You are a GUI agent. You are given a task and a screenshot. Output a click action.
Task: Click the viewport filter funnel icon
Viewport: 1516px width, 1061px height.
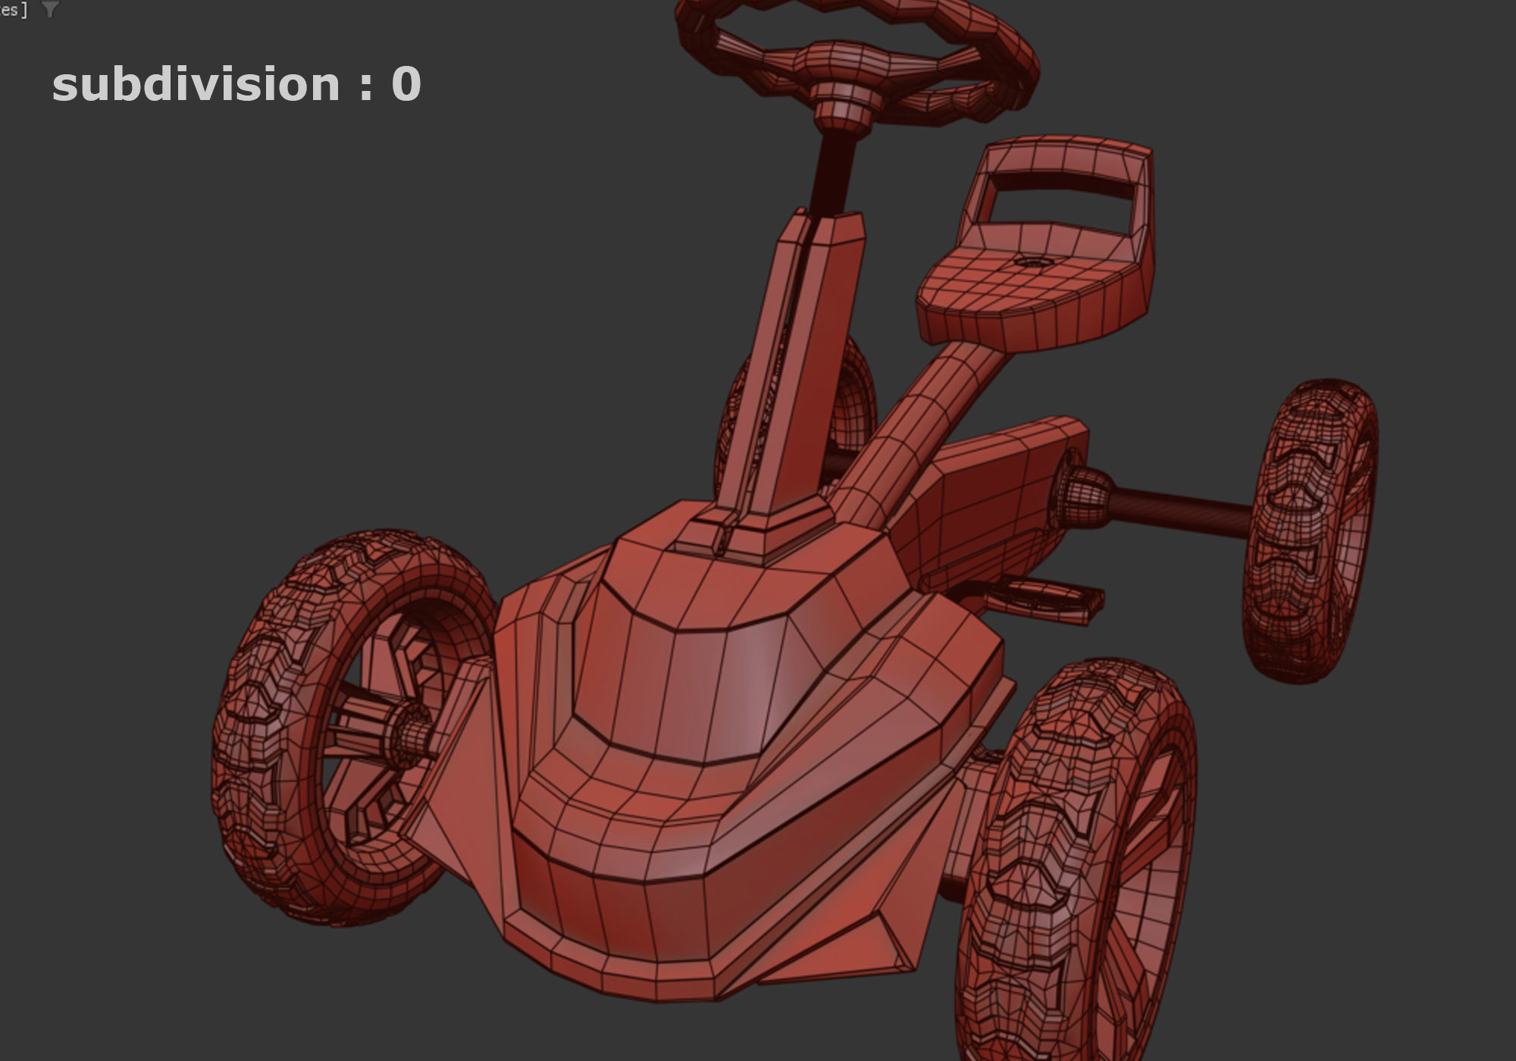coord(50,9)
